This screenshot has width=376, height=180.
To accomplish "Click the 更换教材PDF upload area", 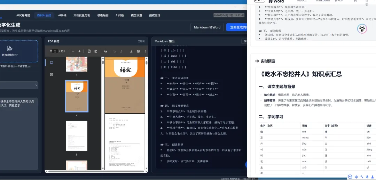I will 19,51.
